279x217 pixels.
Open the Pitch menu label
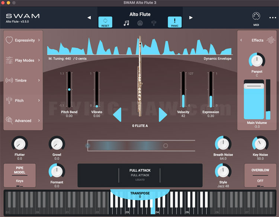(19, 100)
